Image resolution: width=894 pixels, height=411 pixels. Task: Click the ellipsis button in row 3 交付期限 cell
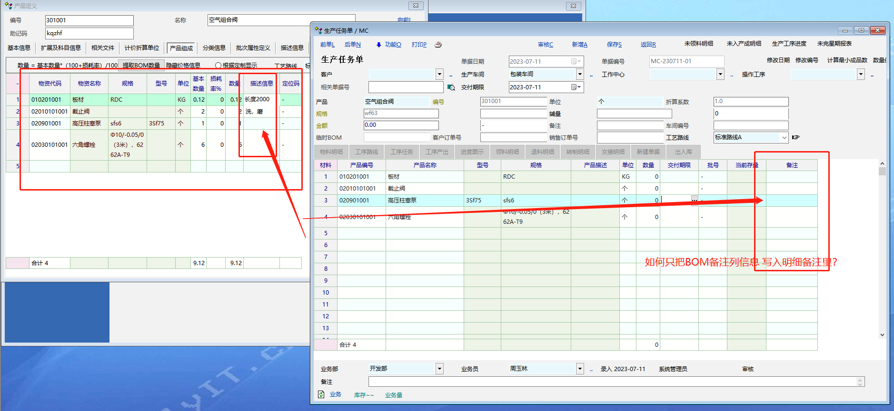tap(694, 201)
